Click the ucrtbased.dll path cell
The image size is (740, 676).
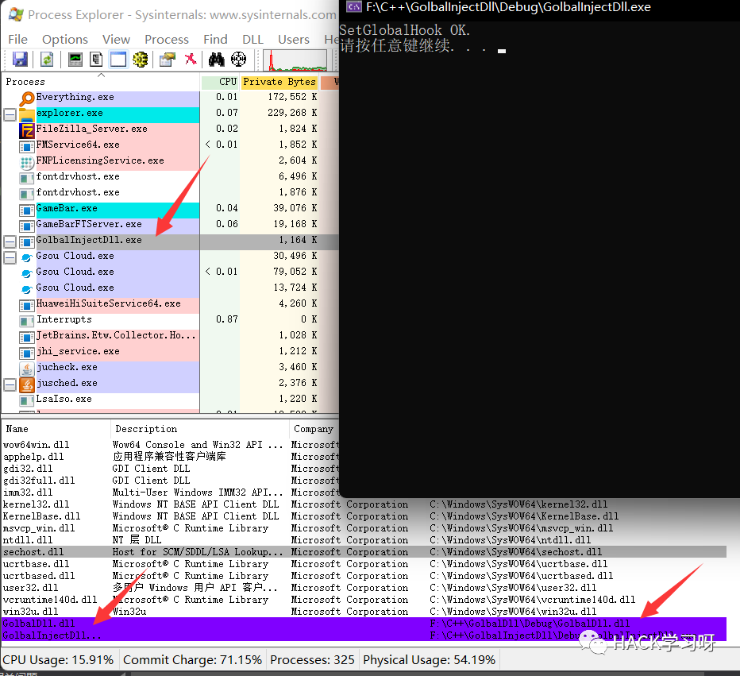521,576
